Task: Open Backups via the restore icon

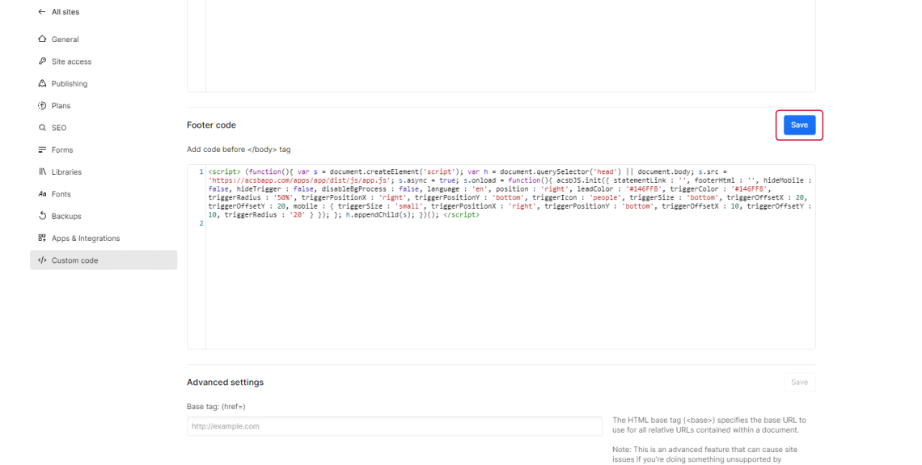Action: pos(42,216)
